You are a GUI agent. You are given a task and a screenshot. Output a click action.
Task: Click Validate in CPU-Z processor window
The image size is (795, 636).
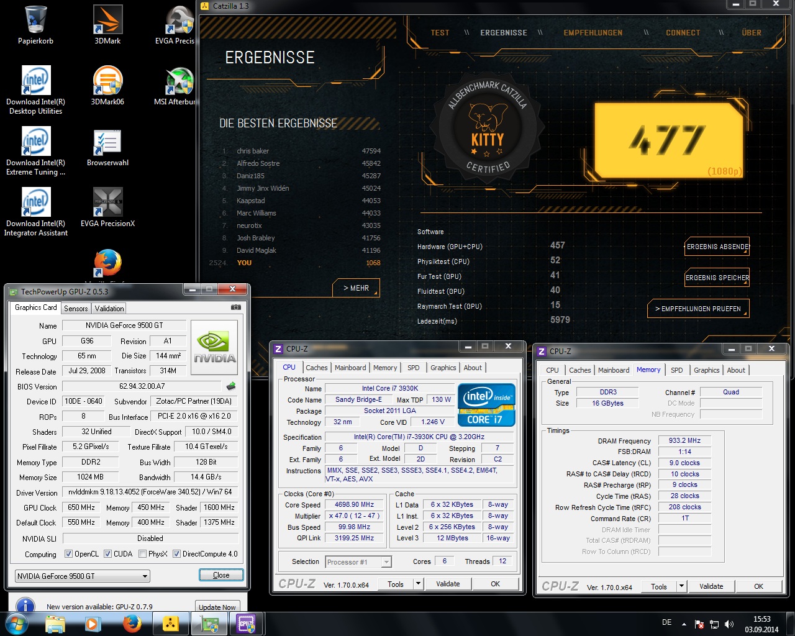point(448,584)
